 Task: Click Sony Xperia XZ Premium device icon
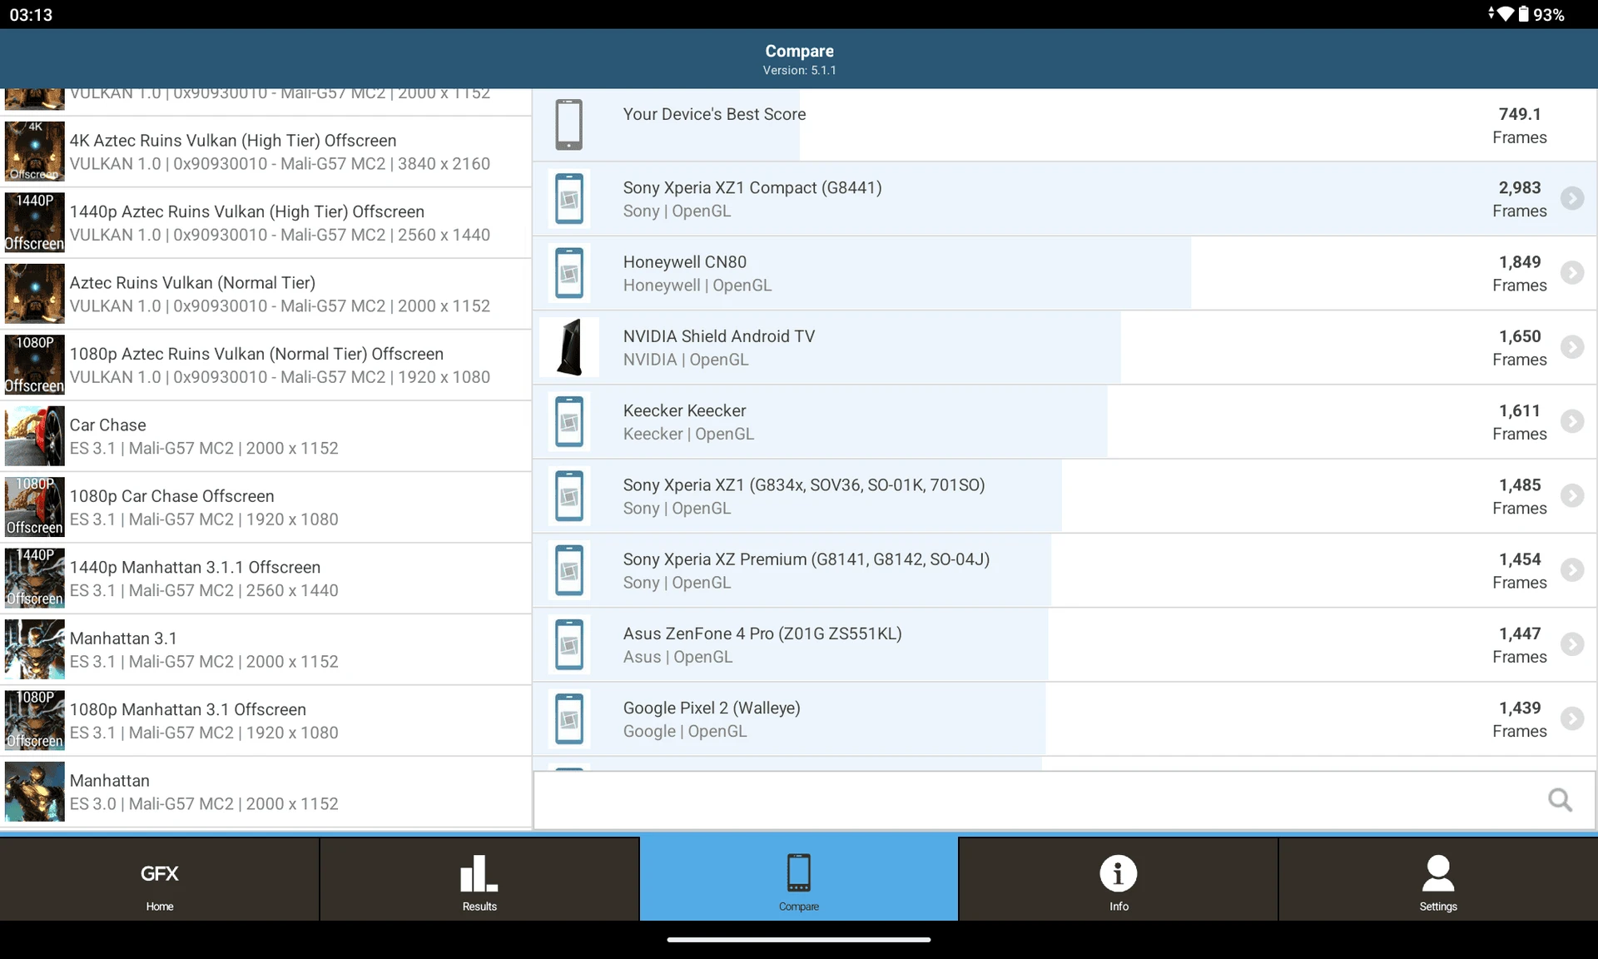569,569
